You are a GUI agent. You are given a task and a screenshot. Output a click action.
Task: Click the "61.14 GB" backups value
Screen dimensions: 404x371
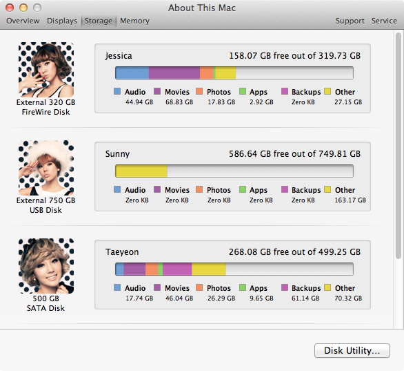coord(305,298)
